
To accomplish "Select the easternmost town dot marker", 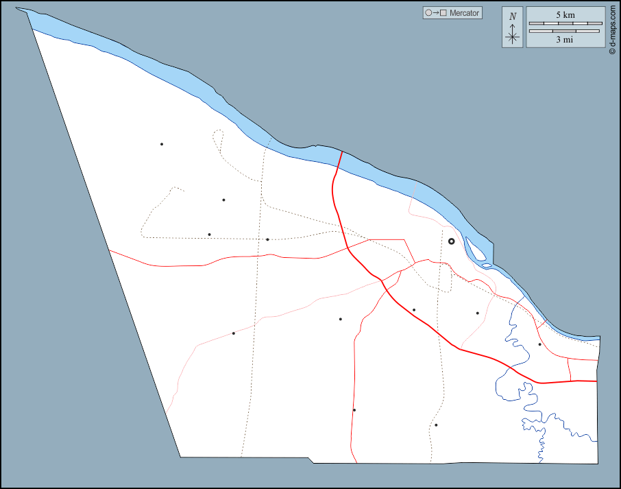I will (539, 344).
